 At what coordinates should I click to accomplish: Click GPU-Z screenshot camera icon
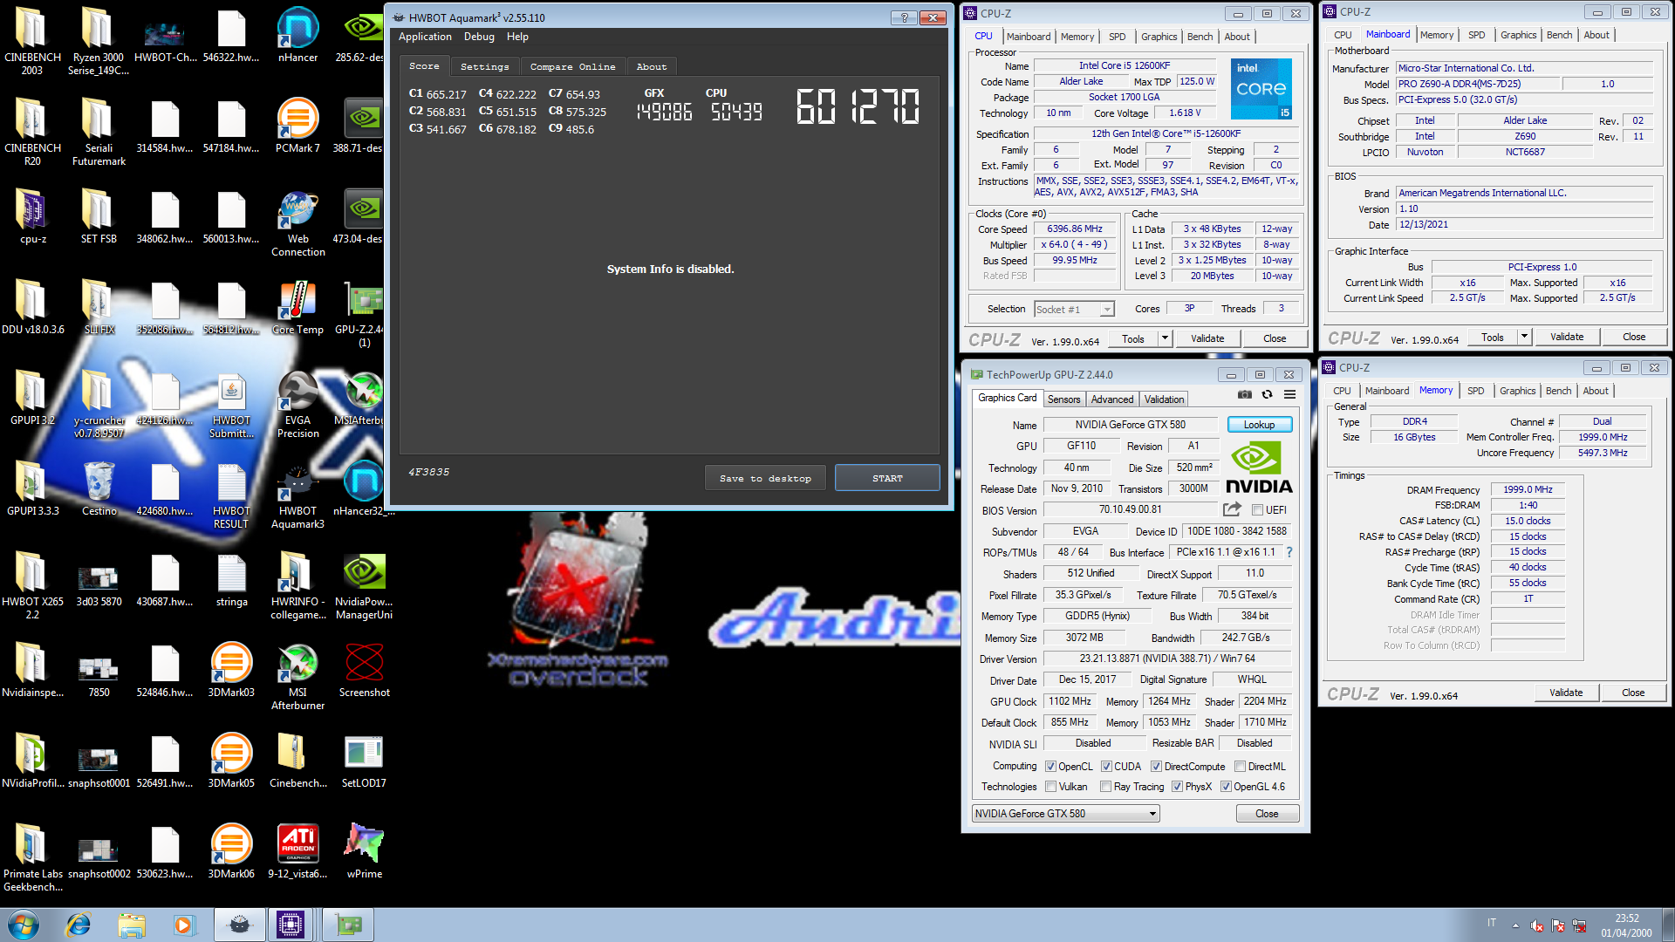[1244, 395]
